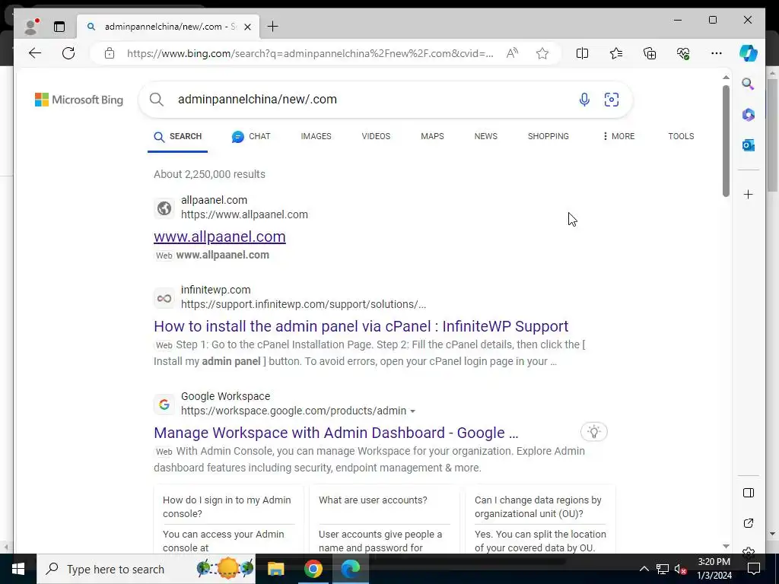The image size is (779, 584).
Task: Add this page to favorites star
Action: (542, 53)
